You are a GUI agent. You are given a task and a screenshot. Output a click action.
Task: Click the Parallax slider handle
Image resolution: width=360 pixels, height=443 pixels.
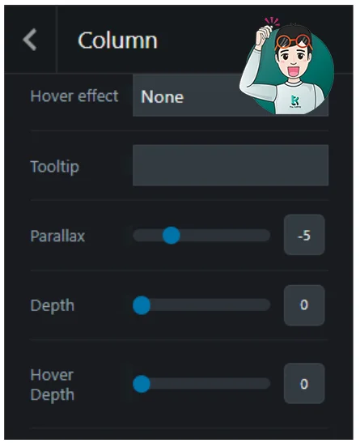tap(172, 235)
